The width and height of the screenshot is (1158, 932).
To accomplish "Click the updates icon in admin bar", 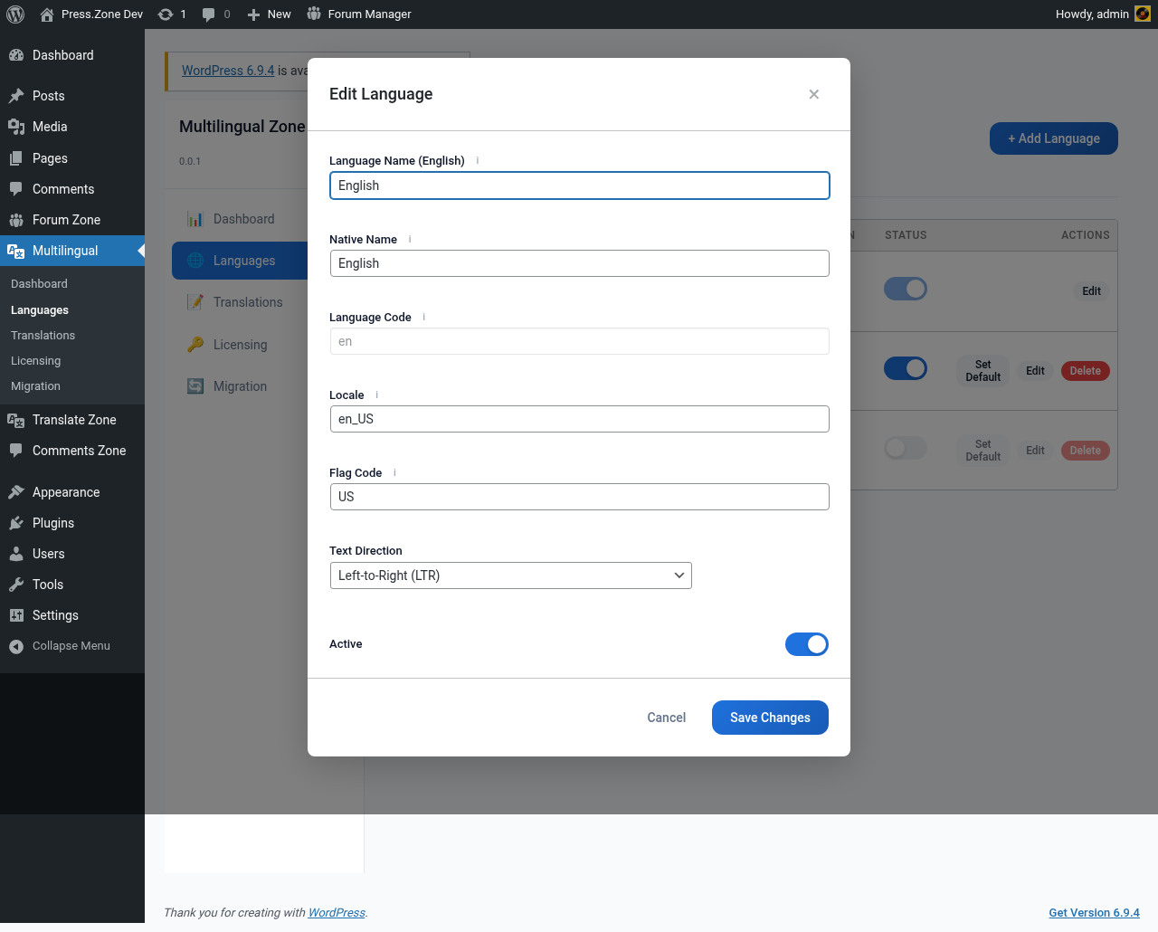I will 166,14.
